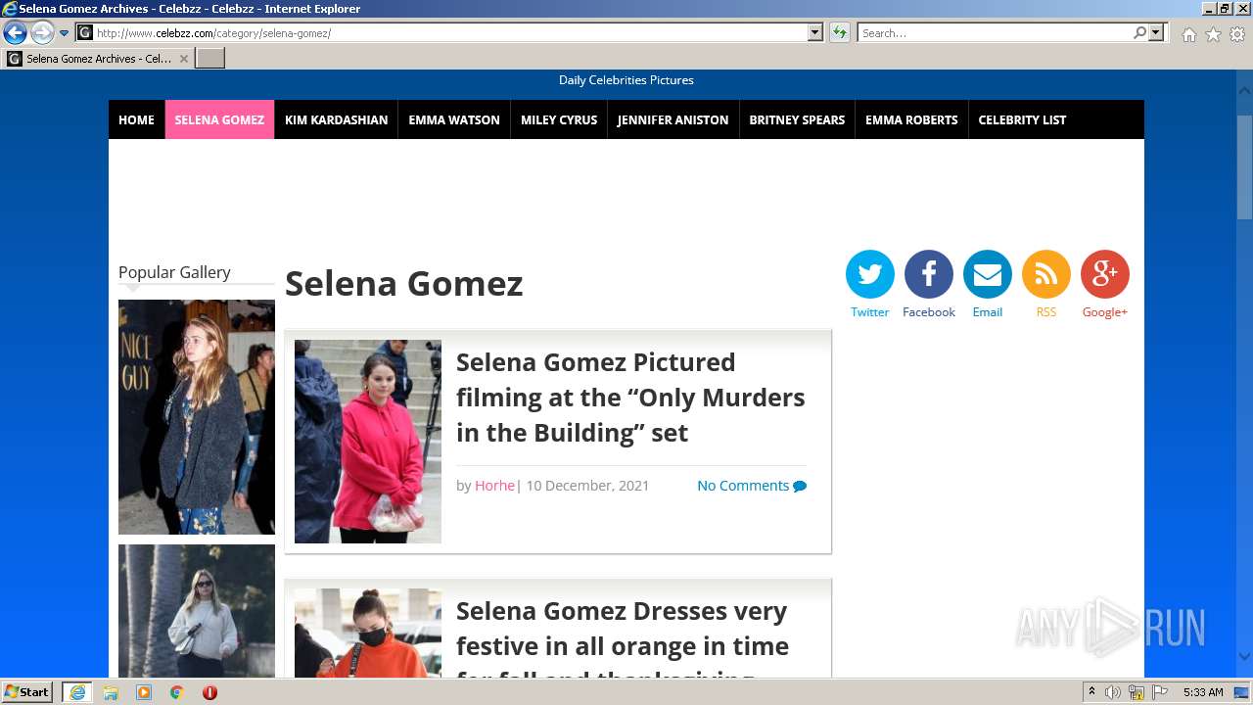Open Favorites star icon

[x=1213, y=34]
